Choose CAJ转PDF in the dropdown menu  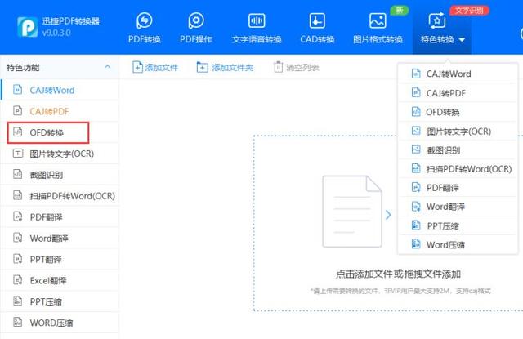[458, 92]
